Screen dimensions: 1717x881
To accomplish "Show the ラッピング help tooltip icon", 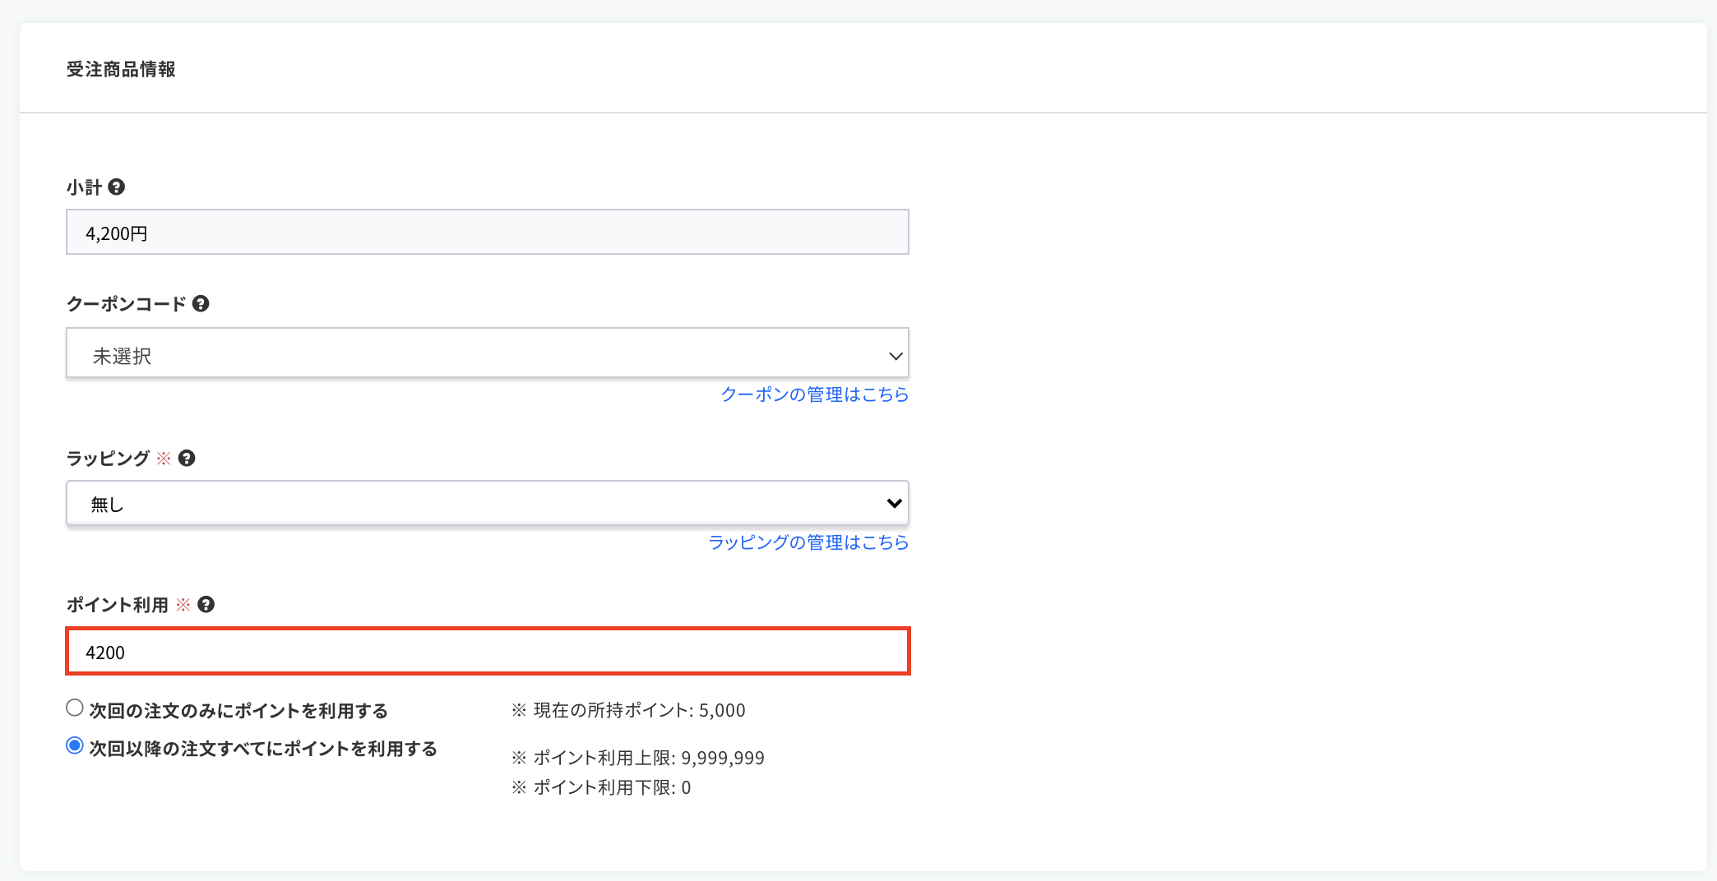I will 187,459.
